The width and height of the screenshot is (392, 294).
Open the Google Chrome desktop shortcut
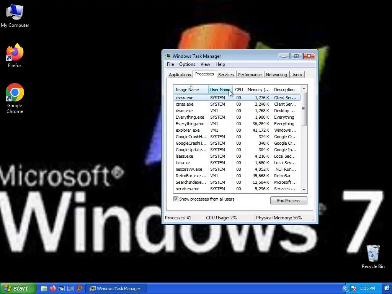click(15, 98)
